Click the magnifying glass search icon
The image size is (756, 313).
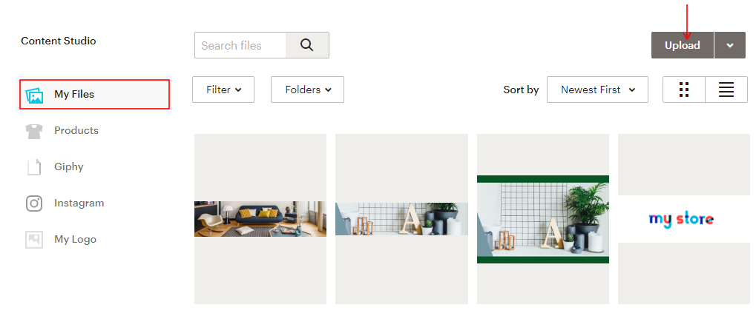(307, 45)
